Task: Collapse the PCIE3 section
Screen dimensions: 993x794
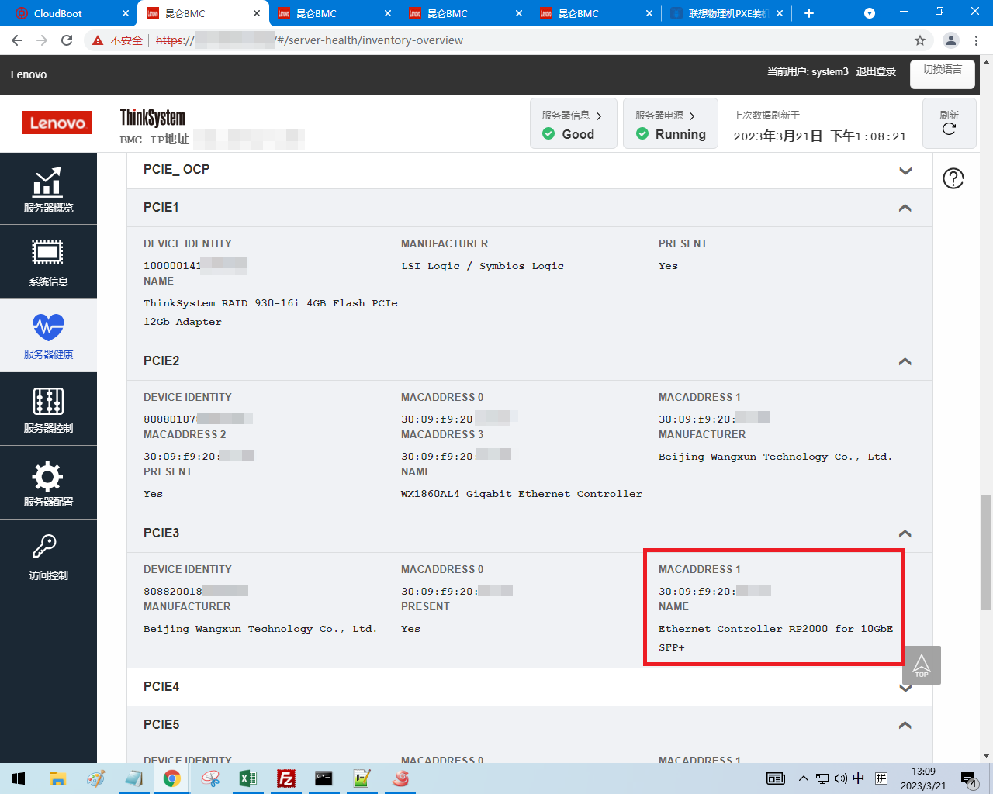Action: pyautogui.click(x=905, y=533)
